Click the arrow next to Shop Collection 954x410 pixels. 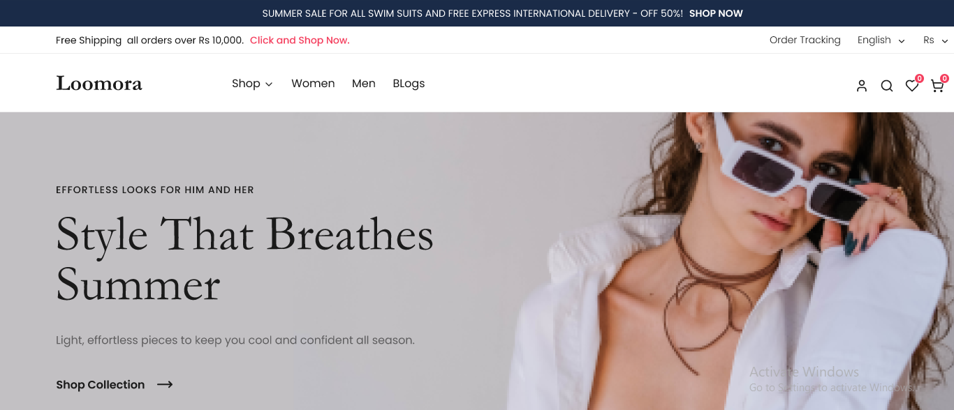(165, 385)
